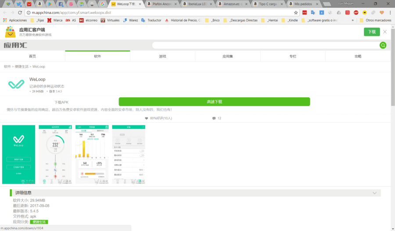Image resolution: width=395 pixels, height=231 pixels.
Task: Click the 应用汇 site logo text
Action: (x=15, y=45)
